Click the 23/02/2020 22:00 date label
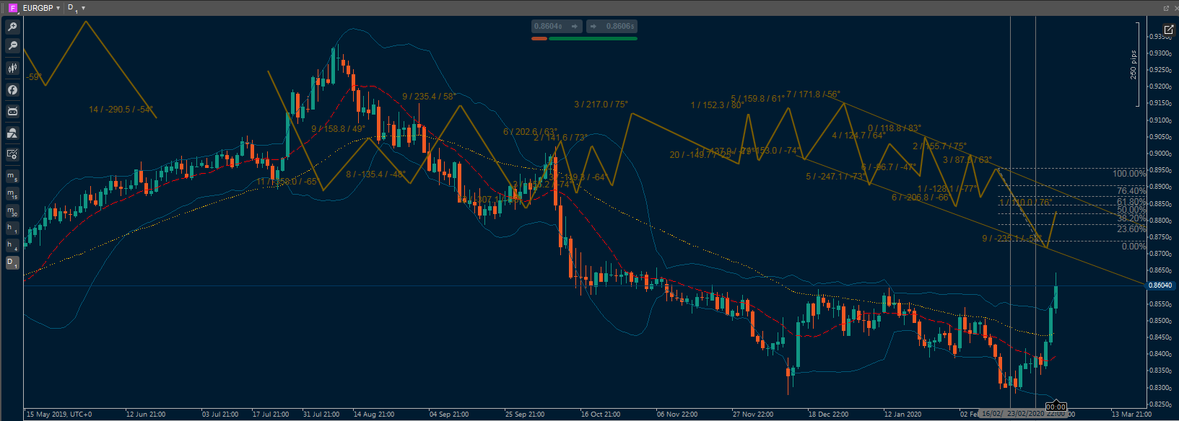The height and width of the screenshot is (421, 1179). (x=1036, y=415)
